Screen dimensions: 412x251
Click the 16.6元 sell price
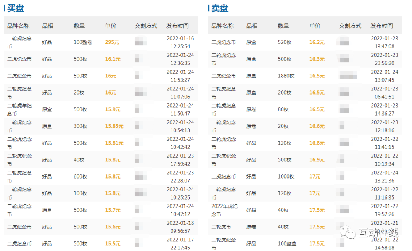click(317, 126)
